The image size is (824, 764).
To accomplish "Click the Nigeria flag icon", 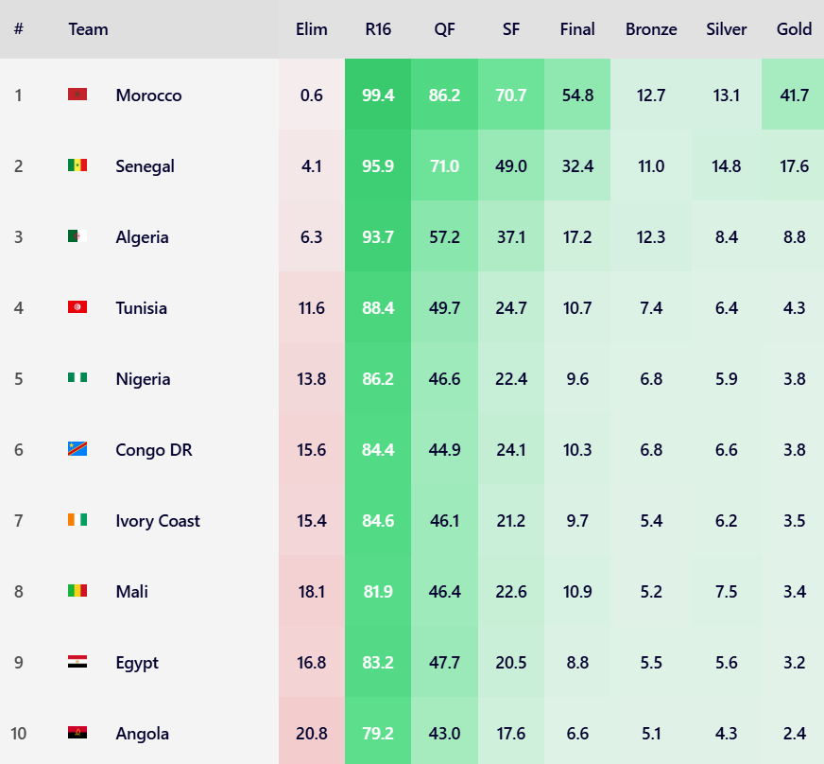I will [x=77, y=377].
